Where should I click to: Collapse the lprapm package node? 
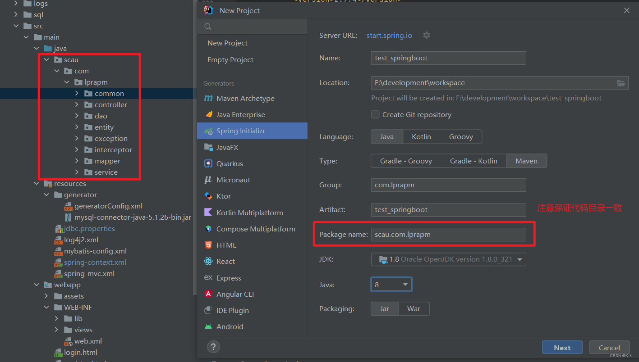(67, 82)
